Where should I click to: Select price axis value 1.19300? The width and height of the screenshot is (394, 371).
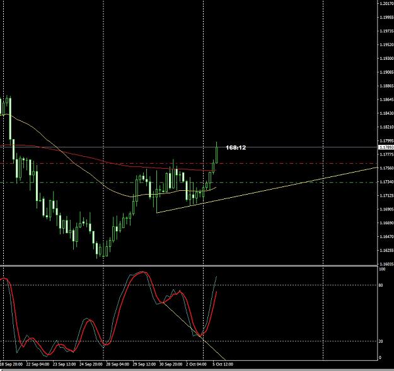[386, 58]
